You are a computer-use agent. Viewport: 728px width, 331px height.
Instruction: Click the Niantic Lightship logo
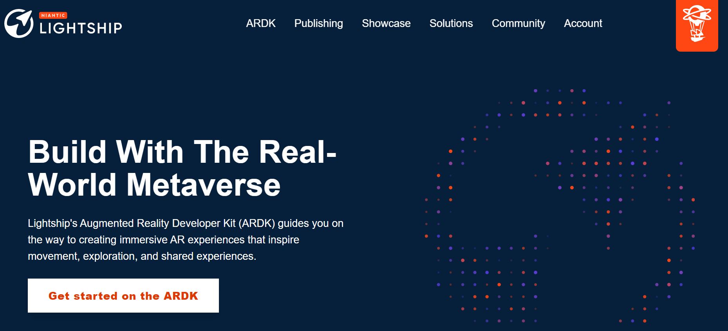tap(63, 23)
